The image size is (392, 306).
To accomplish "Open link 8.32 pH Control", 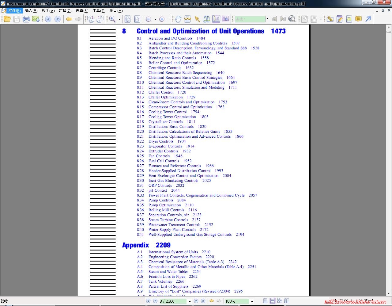I will [158, 190].
